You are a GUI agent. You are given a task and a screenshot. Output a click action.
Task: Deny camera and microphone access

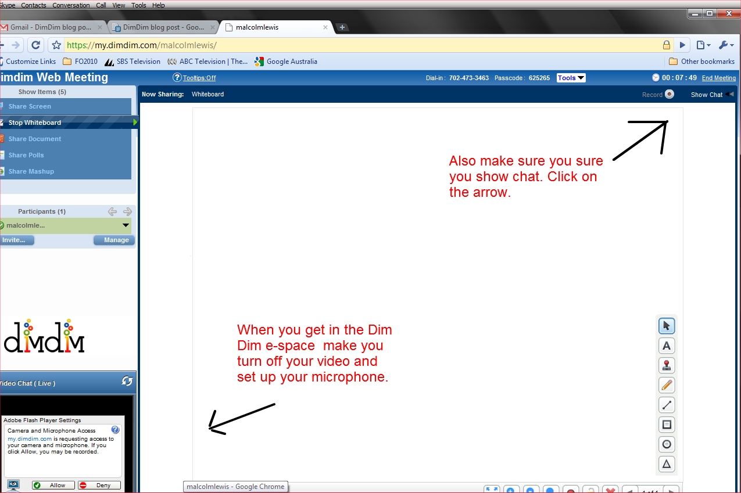(99, 485)
